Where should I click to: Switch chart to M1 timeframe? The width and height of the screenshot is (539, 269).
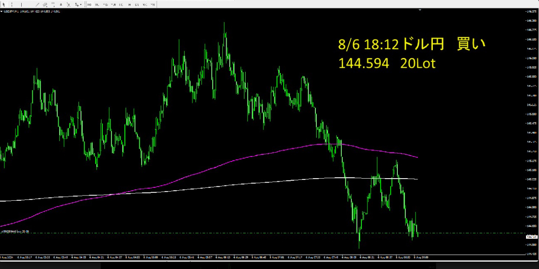coord(89,5)
